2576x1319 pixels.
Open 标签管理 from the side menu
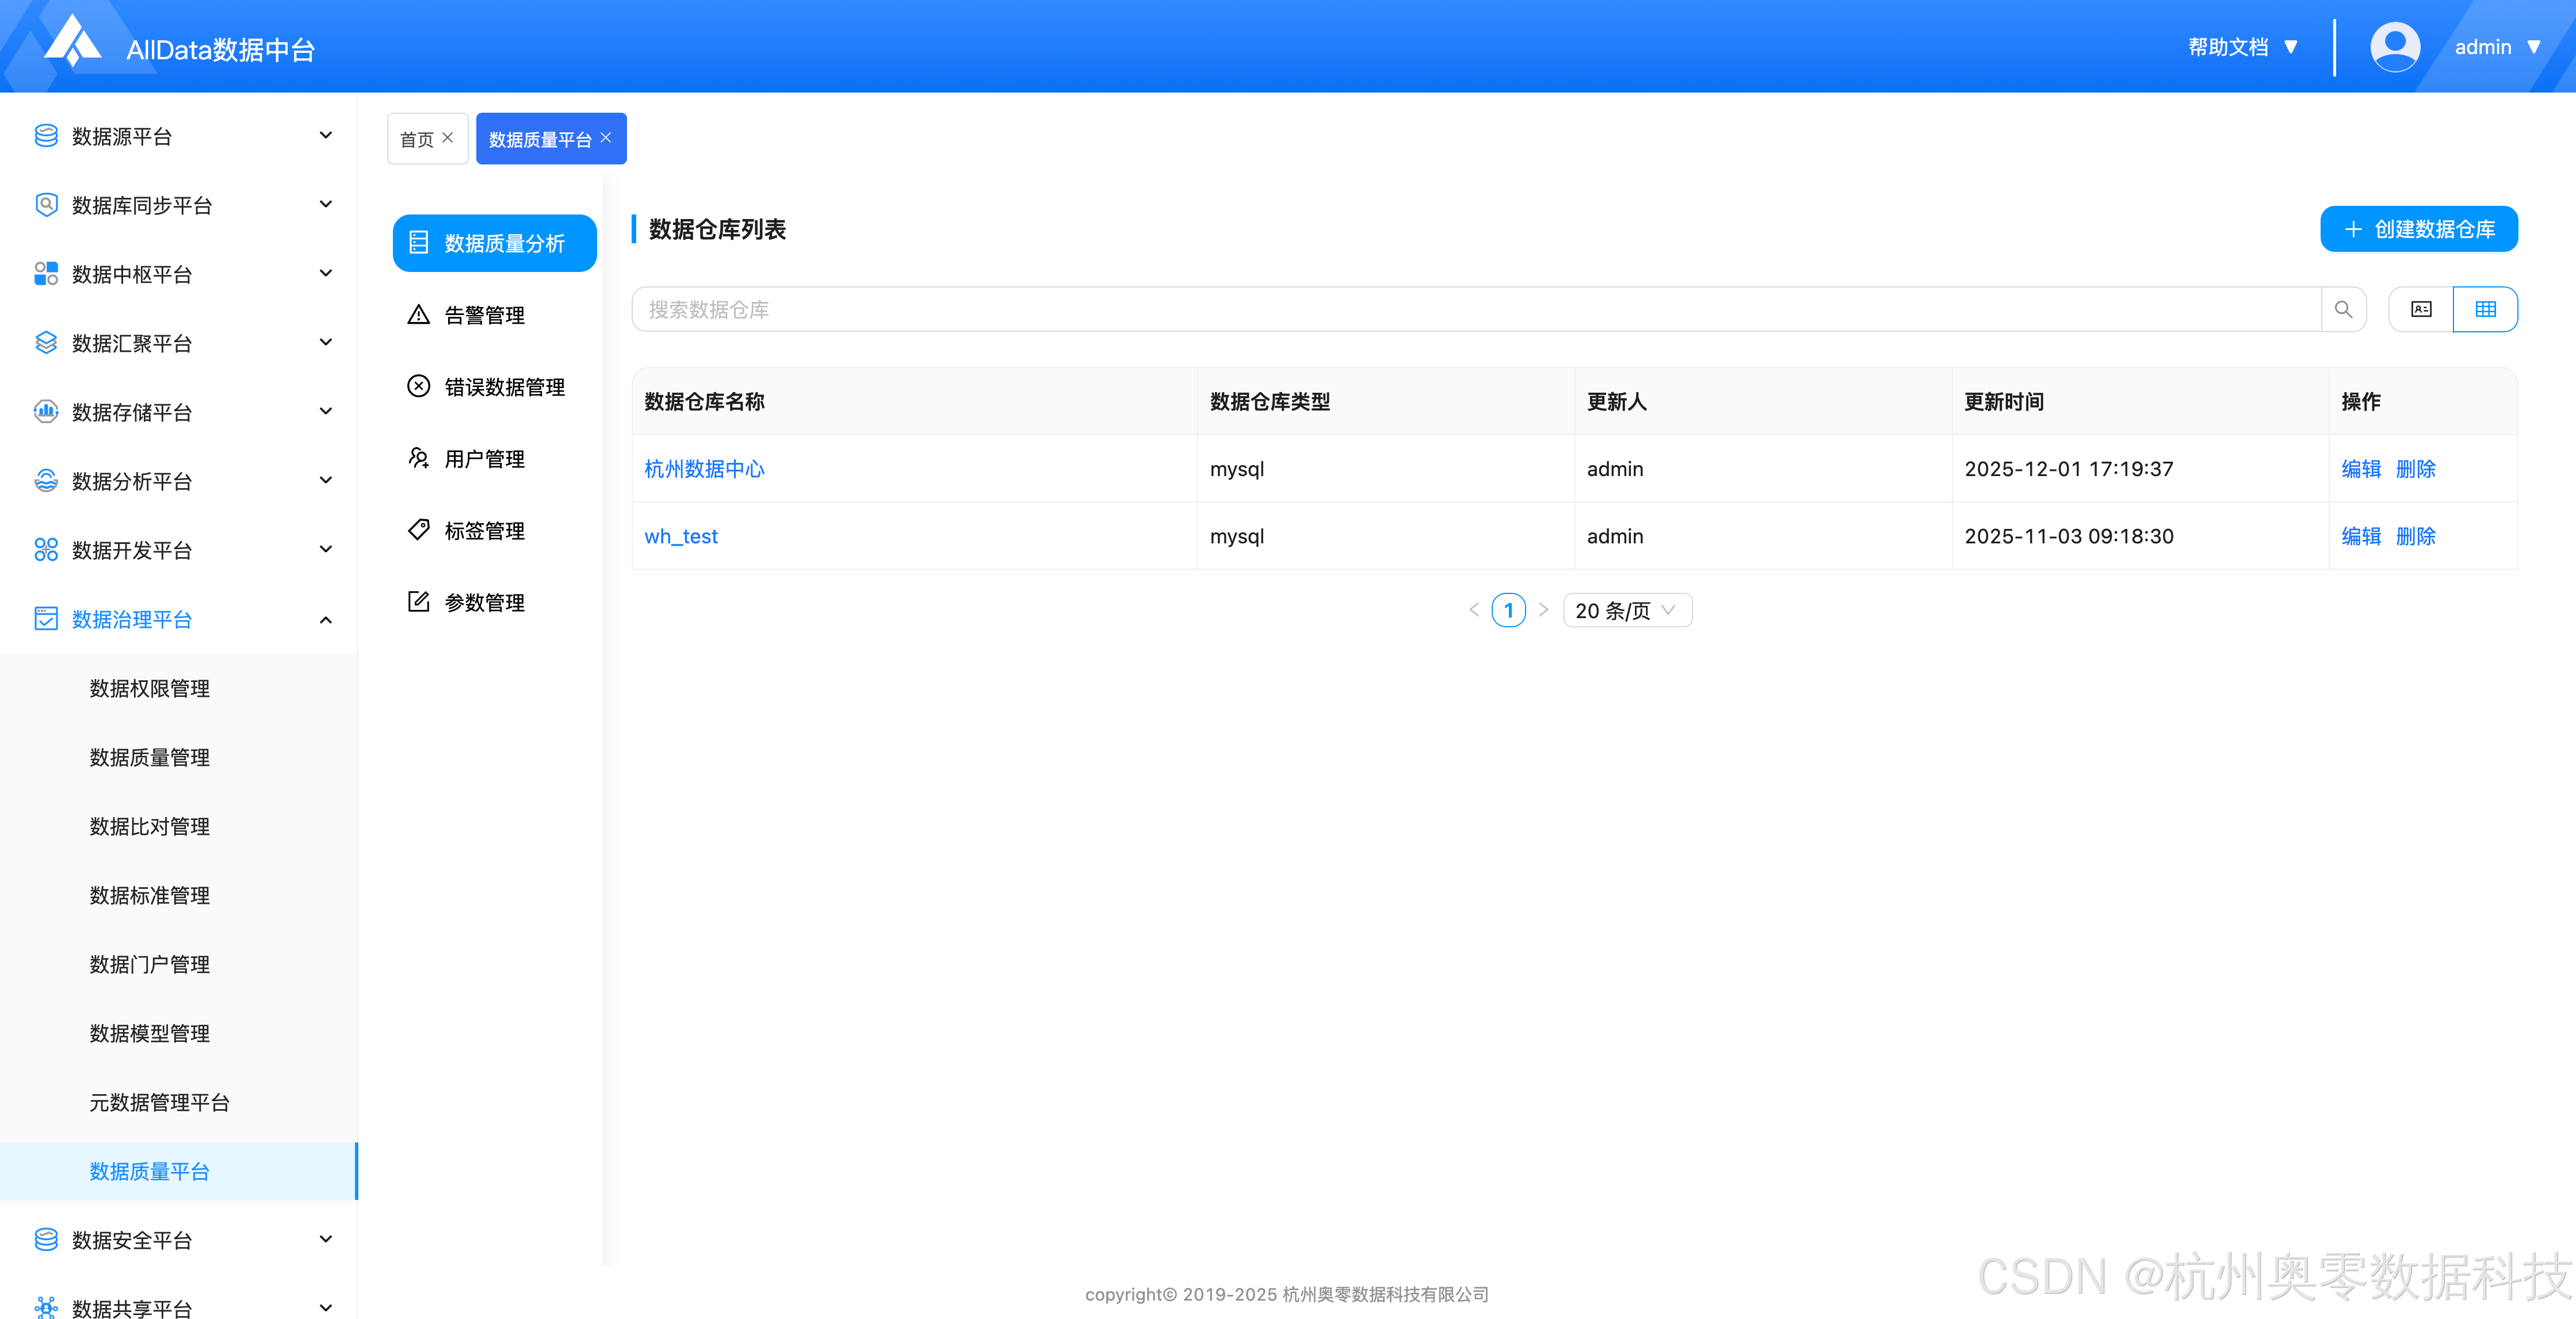pos(485,531)
